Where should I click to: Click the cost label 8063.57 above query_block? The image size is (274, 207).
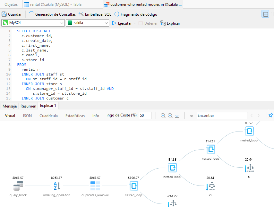[x=18, y=178]
